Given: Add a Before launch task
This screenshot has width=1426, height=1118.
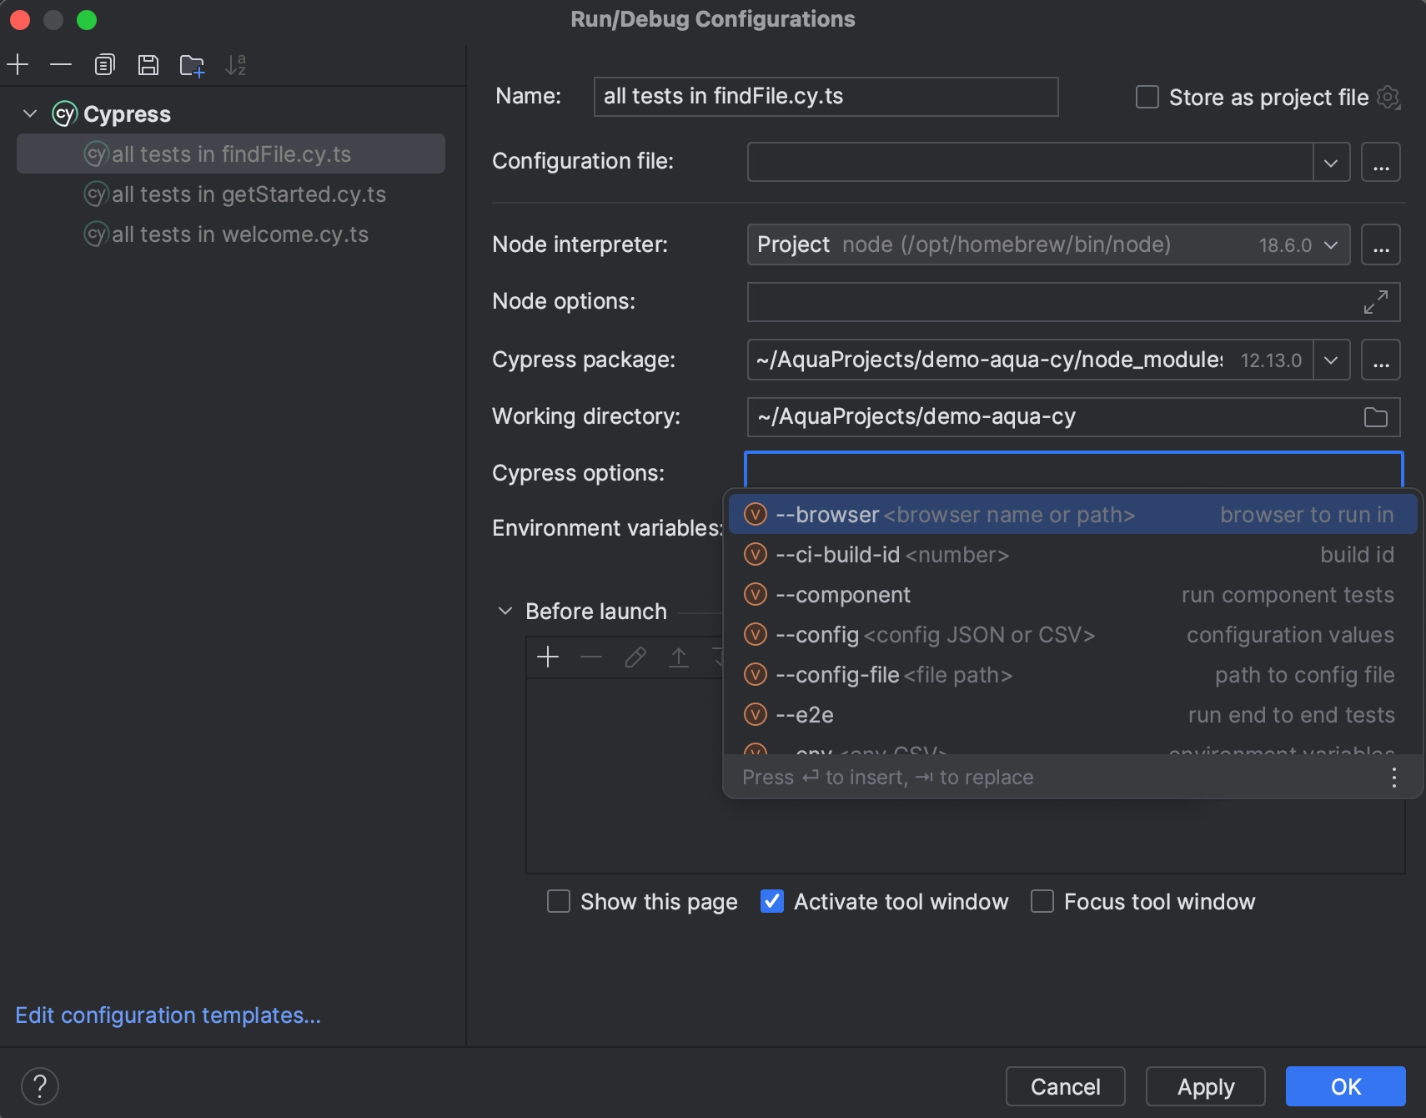Looking at the screenshot, I should (548, 657).
